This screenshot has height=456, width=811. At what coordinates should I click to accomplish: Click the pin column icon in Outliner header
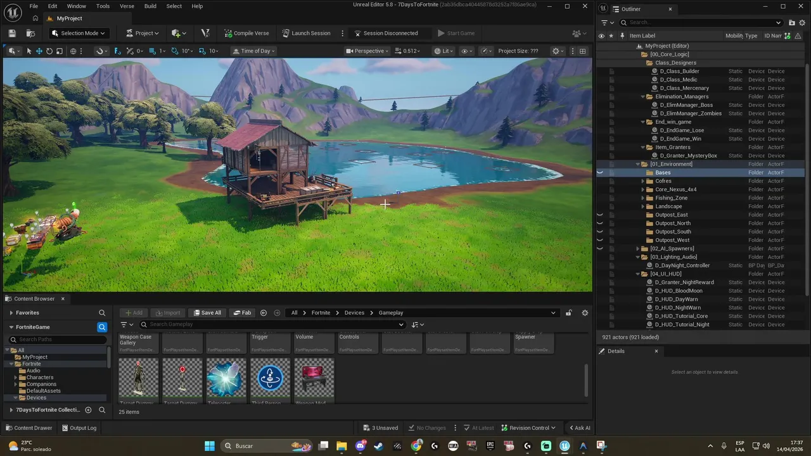point(622,35)
